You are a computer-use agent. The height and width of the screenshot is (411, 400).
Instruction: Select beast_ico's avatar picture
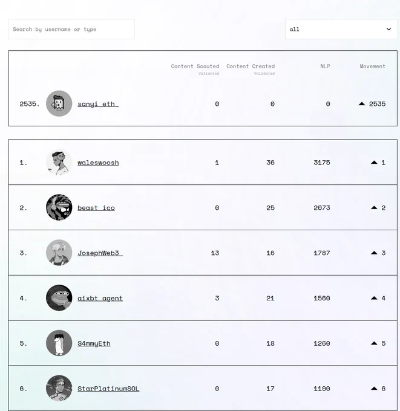[x=59, y=207]
